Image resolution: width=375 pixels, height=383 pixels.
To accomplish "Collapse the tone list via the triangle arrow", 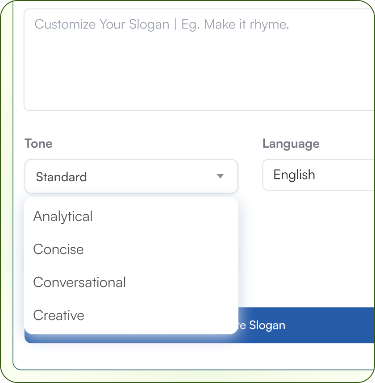I will 220,176.
